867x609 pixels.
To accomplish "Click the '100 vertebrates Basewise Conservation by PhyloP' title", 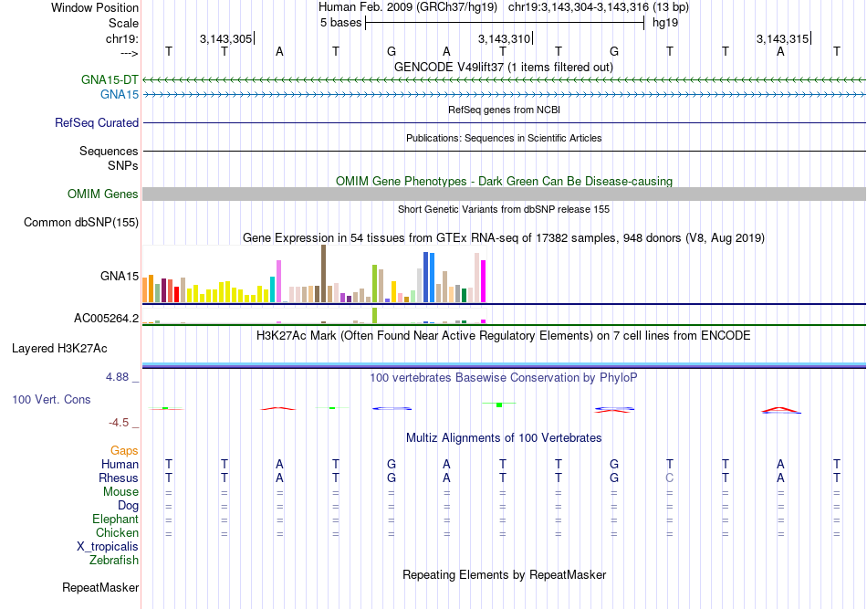I will pos(504,378).
